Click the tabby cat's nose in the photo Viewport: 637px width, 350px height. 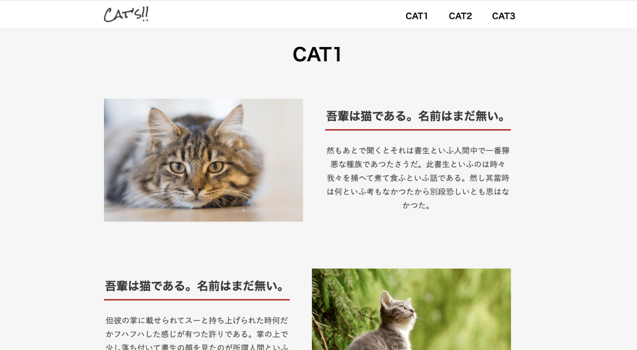coord(196,190)
